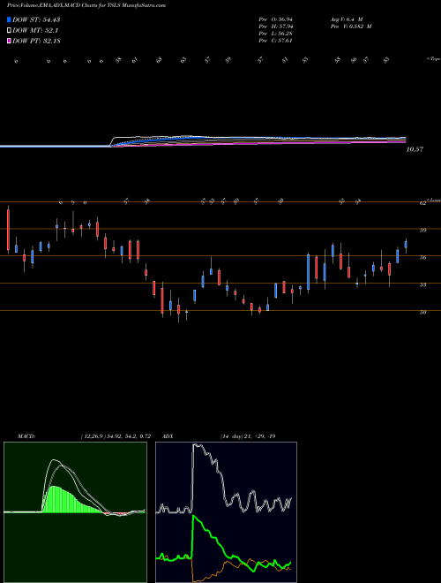Click the white DOW MT legend swatch

tap(9, 30)
